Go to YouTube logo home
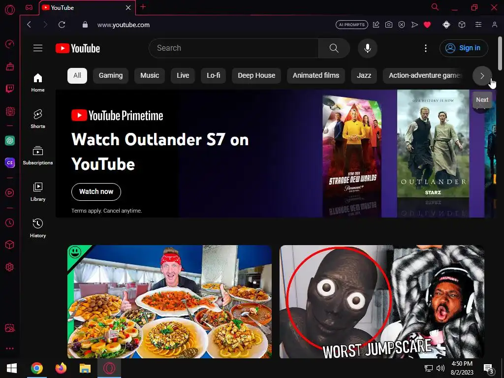 [78, 48]
